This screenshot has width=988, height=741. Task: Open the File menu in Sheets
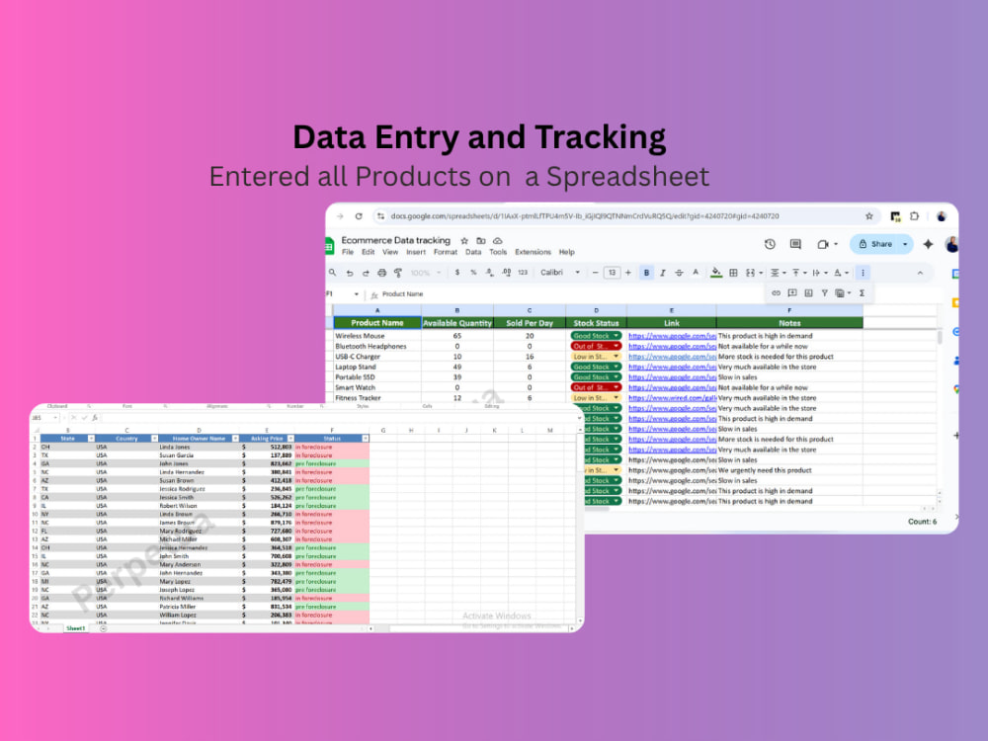coord(348,252)
